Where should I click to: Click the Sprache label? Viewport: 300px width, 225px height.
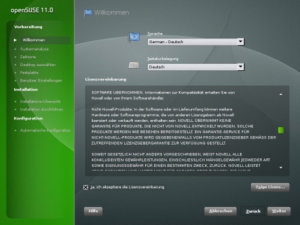(155, 34)
